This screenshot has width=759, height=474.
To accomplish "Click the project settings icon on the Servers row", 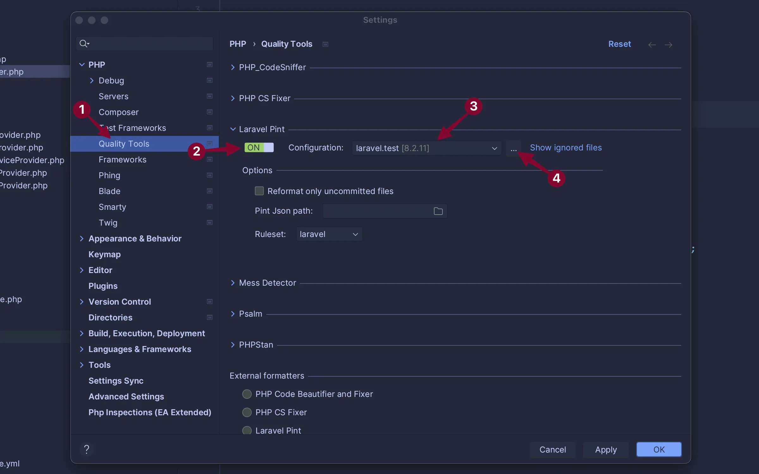I will tap(209, 96).
